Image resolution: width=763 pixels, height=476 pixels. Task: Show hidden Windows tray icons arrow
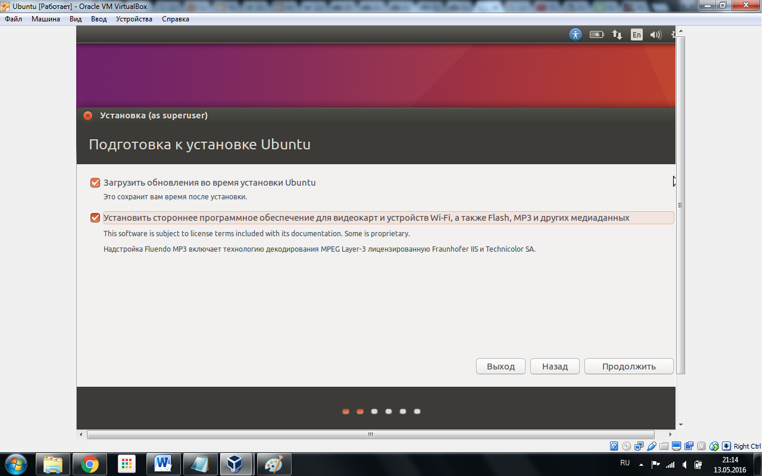click(x=641, y=465)
